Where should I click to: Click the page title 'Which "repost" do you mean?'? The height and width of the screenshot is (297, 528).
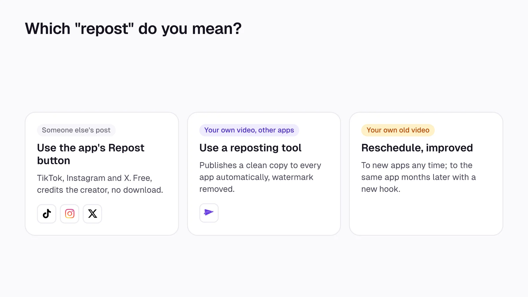click(x=133, y=29)
